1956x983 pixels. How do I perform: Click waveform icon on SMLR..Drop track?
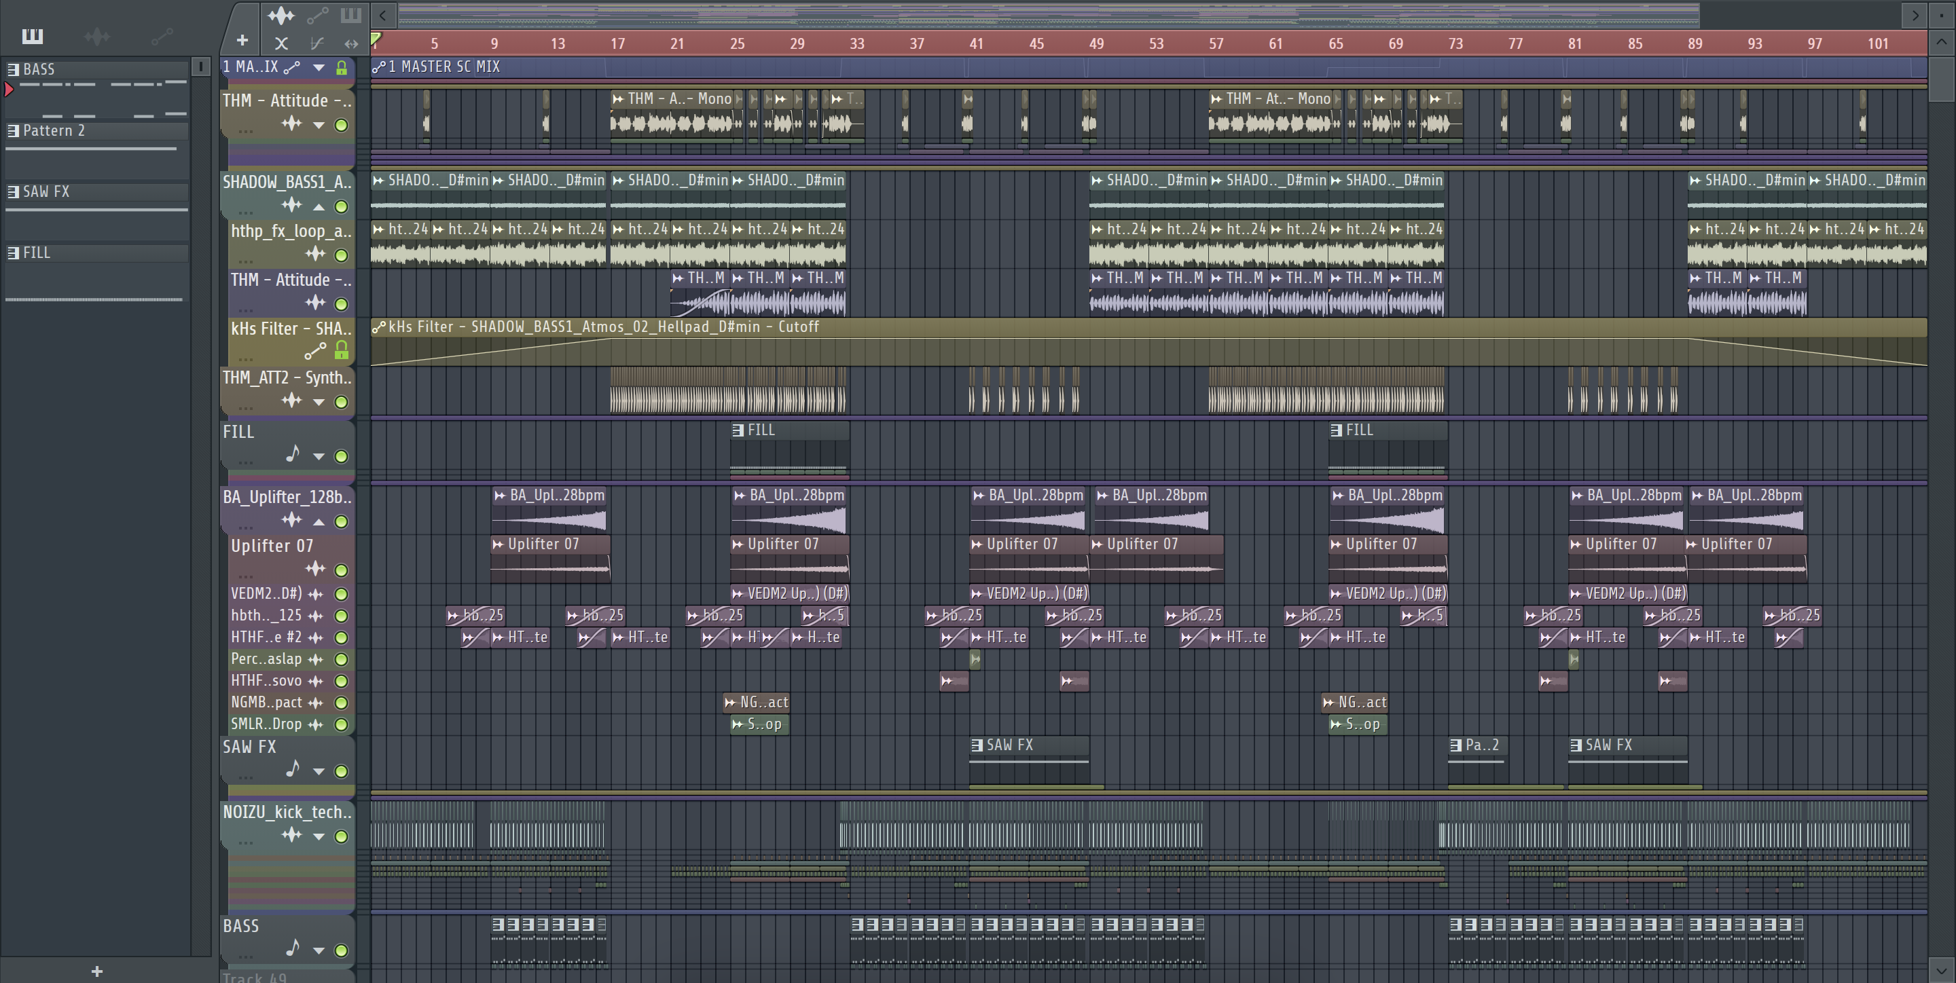click(316, 725)
